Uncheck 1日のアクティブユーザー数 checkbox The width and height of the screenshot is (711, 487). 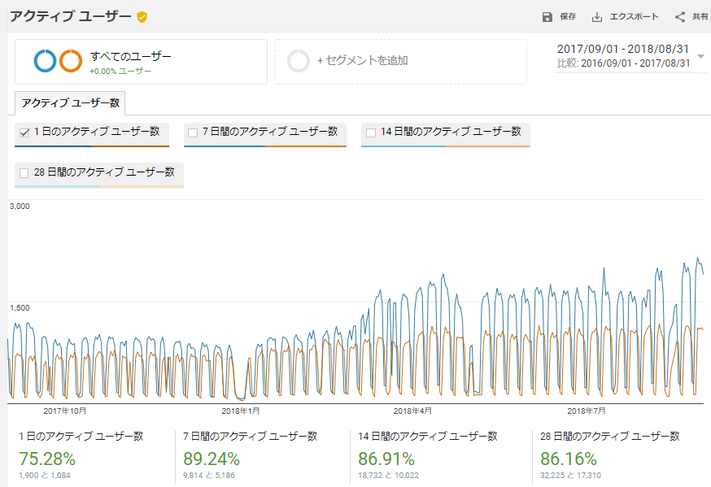point(24,133)
